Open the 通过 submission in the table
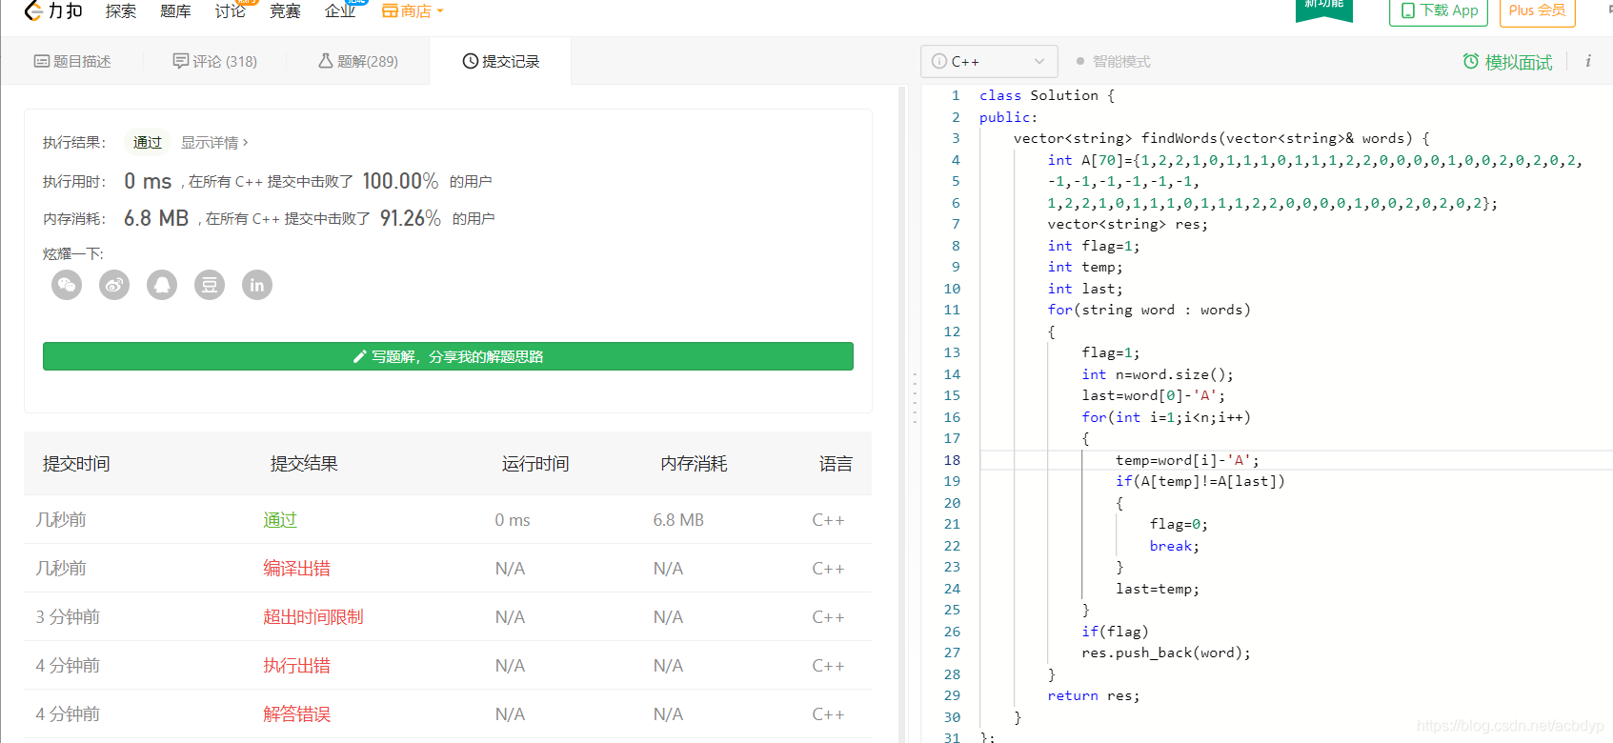The height and width of the screenshot is (743, 1613). (x=280, y=520)
